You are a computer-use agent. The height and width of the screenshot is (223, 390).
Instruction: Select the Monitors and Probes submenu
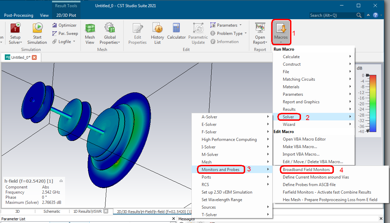pyautogui.click(x=232, y=169)
